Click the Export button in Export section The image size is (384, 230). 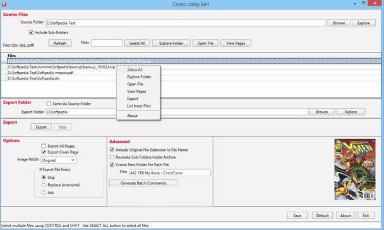point(41,127)
